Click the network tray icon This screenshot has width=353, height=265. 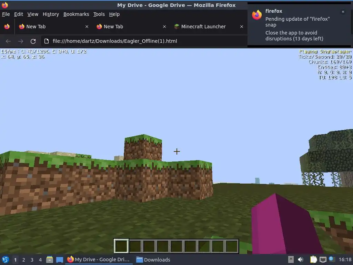click(323, 259)
